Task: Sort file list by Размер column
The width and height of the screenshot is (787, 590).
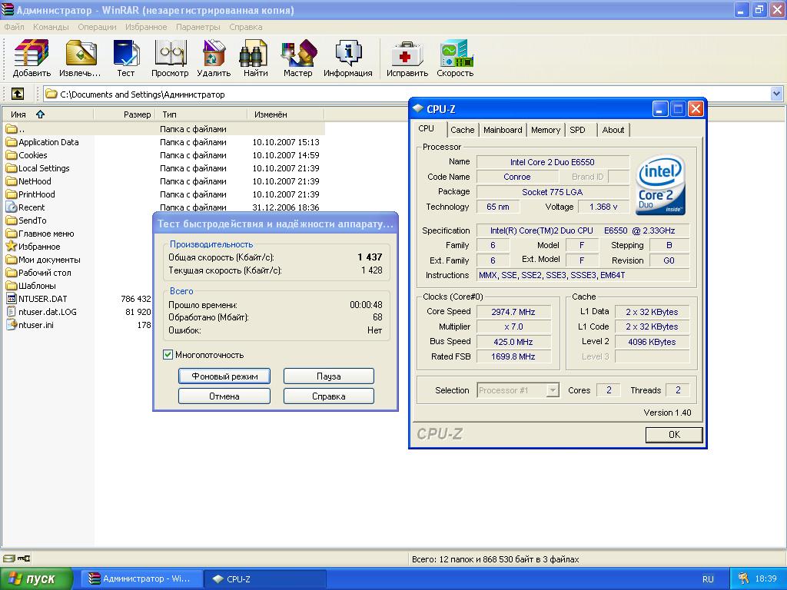Action: pyautogui.click(x=125, y=114)
